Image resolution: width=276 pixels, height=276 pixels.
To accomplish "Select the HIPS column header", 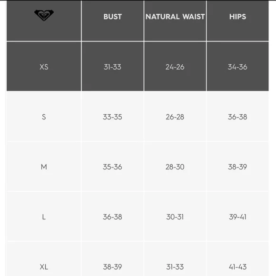I will click(237, 17).
